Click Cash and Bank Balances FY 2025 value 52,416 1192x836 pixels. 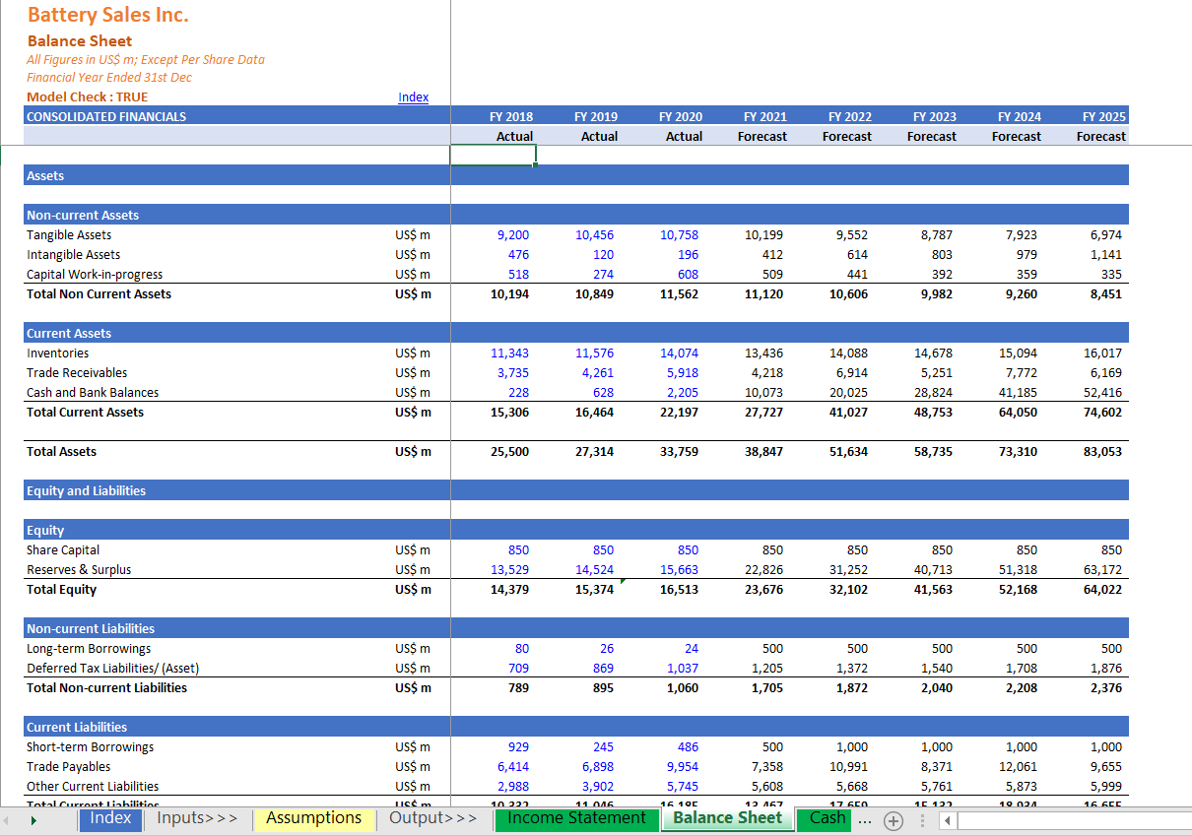pyautogui.click(x=1101, y=392)
